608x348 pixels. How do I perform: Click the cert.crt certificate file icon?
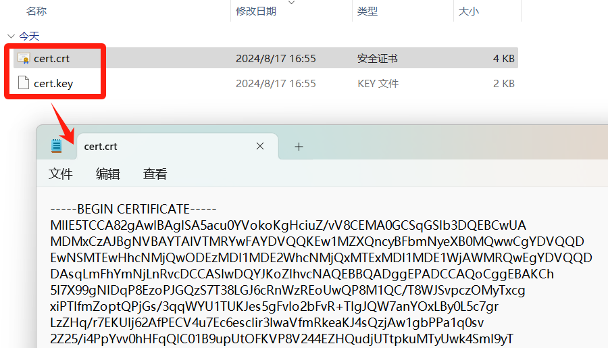pos(24,59)
